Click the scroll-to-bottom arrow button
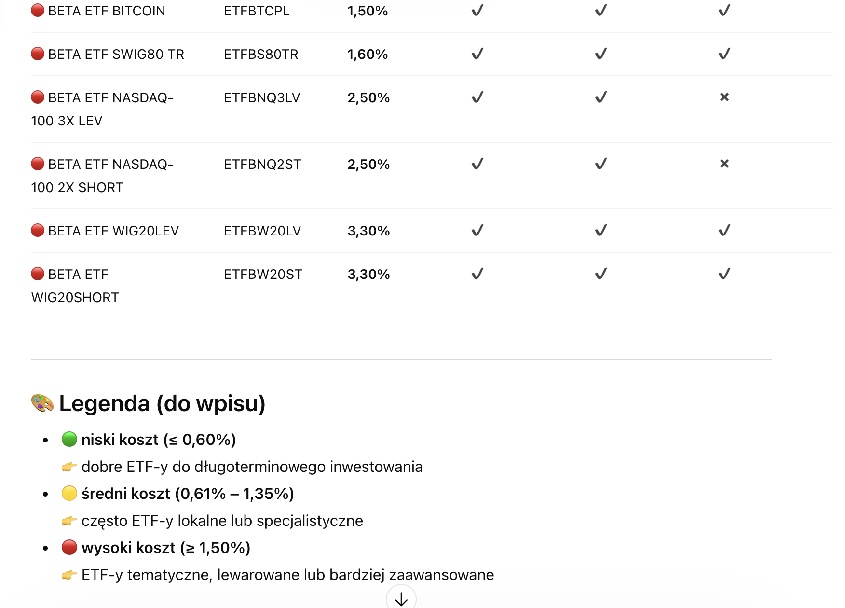This screenshot has height=608, width=845. click(401, 598)
